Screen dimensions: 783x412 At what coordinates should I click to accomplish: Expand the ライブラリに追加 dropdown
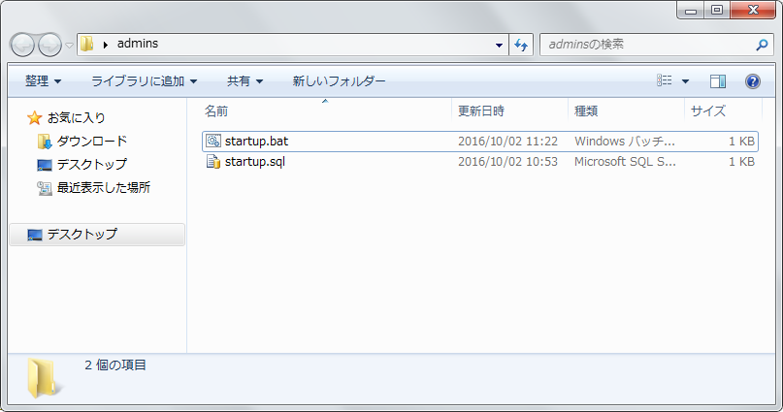point(144,81)
